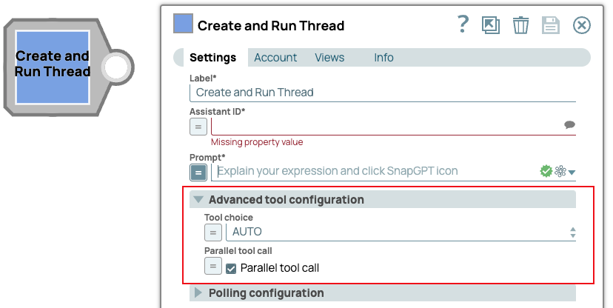Switch to the Views tab
613x308 pixels.
pos(329,58)
